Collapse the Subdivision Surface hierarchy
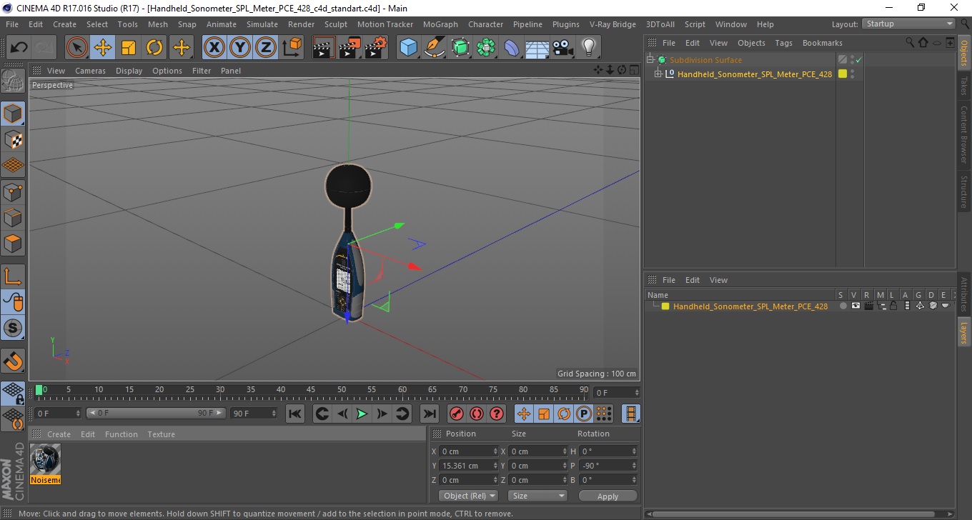The width and height of the screenshot is (972, 520). click(650, 60)
